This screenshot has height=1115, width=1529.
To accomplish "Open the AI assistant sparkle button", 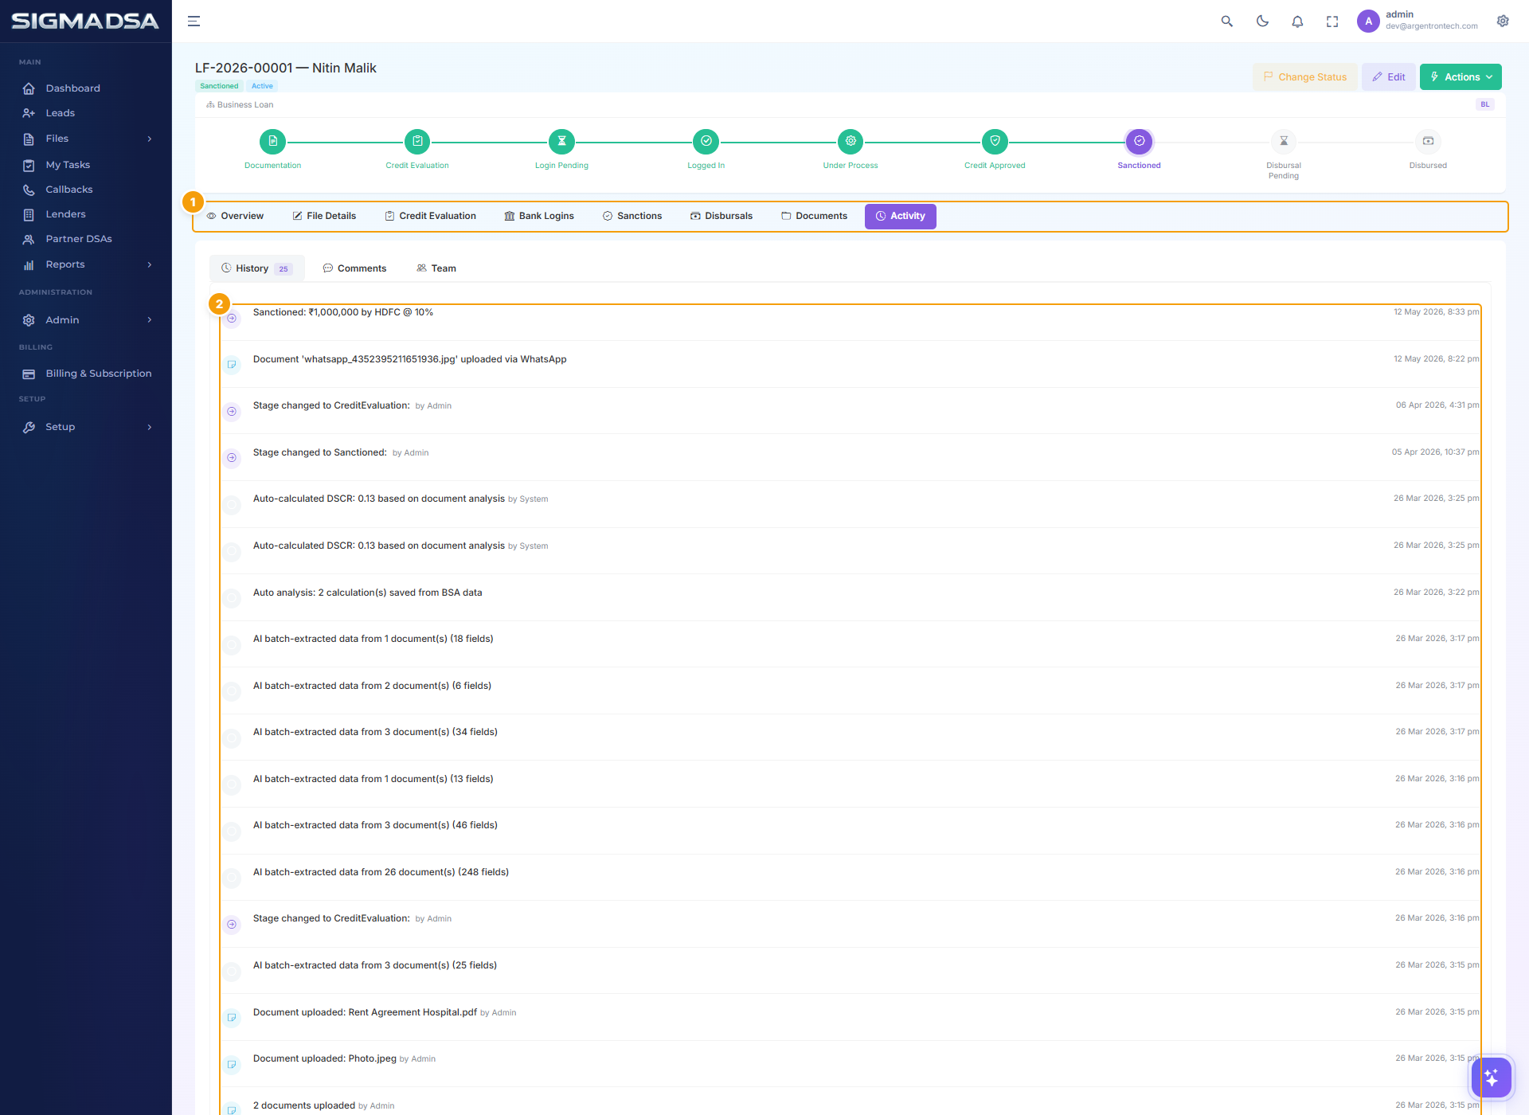I will (x=1491, y=1078).
